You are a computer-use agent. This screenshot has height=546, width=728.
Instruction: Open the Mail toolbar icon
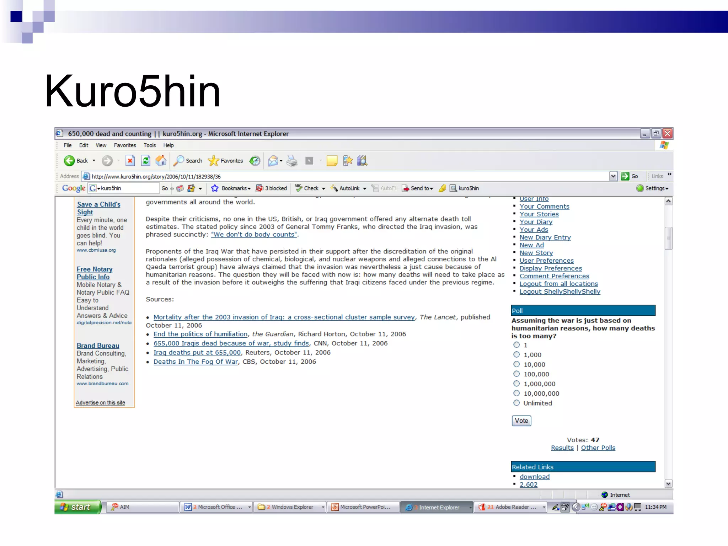coord(273,161)
